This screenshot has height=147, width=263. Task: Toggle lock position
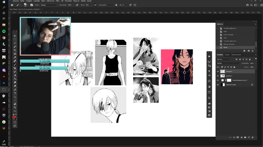[228, 67]
